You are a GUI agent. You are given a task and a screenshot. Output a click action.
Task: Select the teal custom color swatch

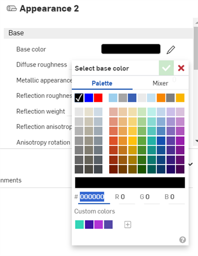click(x=79, y=225)
